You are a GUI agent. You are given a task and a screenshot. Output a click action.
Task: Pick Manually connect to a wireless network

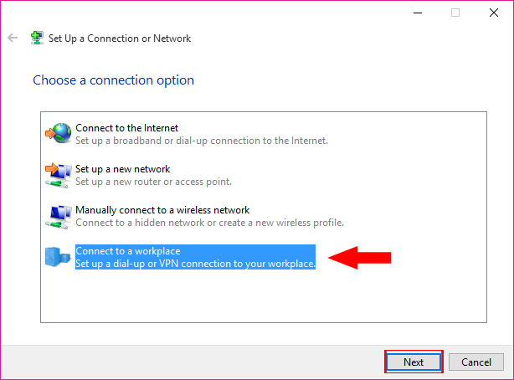point(162,209)
